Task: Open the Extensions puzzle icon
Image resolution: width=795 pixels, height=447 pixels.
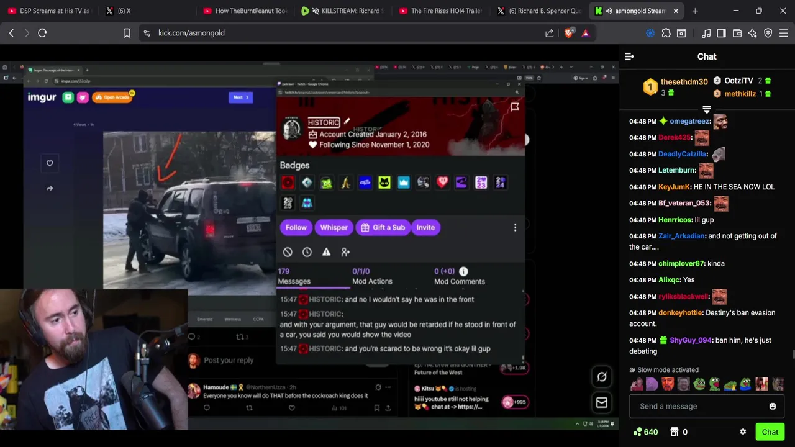Action: (666, 33)
